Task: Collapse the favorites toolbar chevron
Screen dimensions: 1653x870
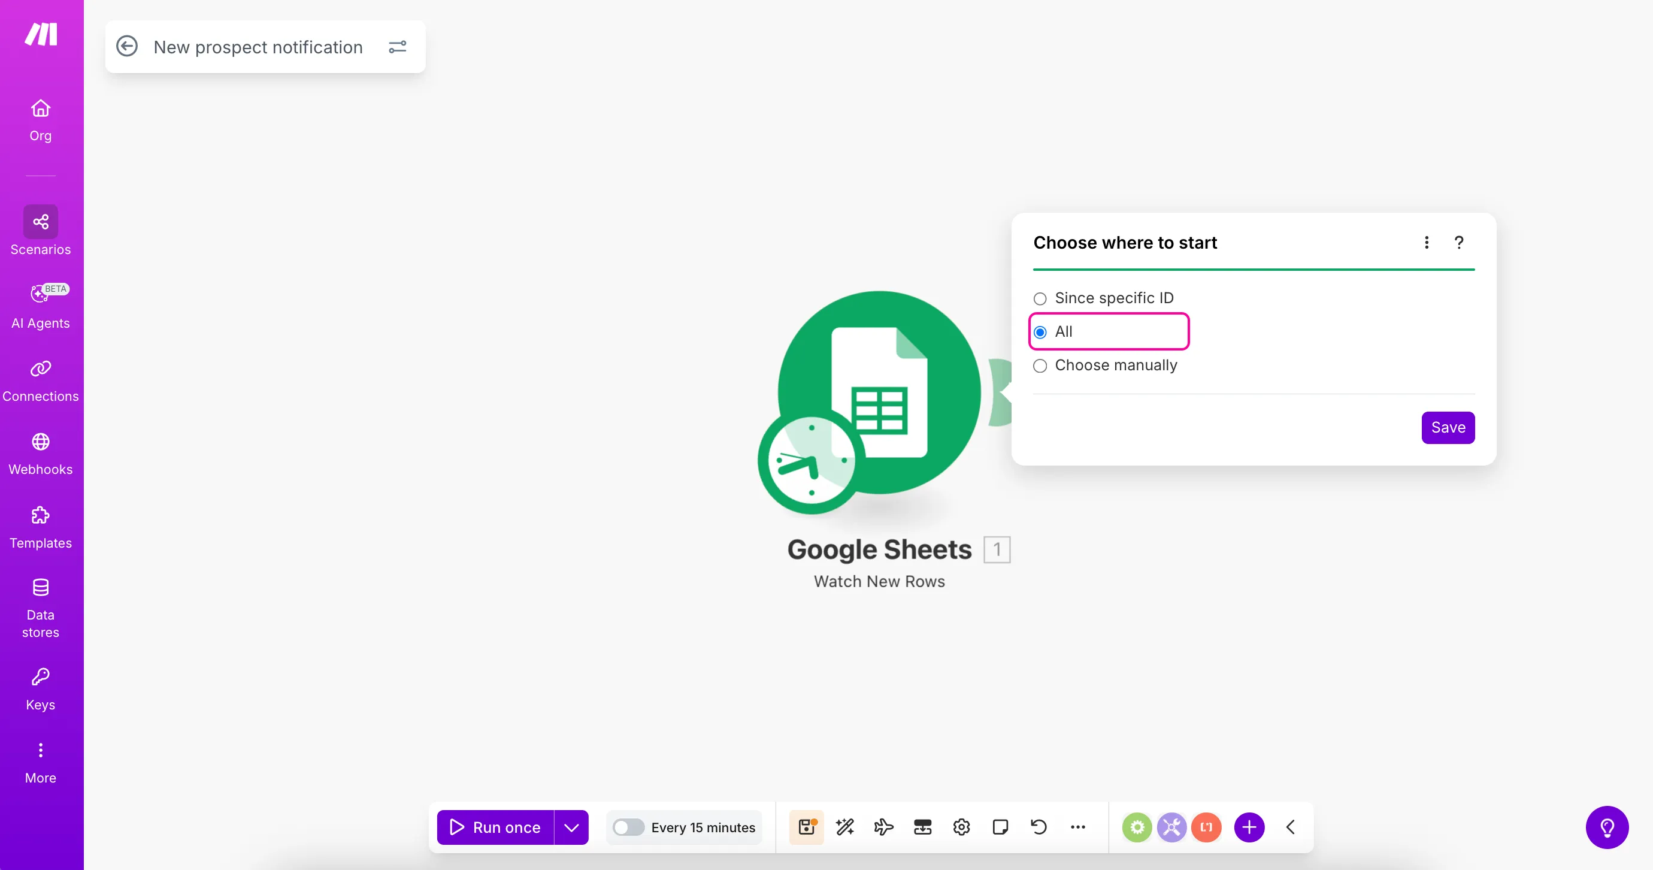Action: pos(1291,827)
